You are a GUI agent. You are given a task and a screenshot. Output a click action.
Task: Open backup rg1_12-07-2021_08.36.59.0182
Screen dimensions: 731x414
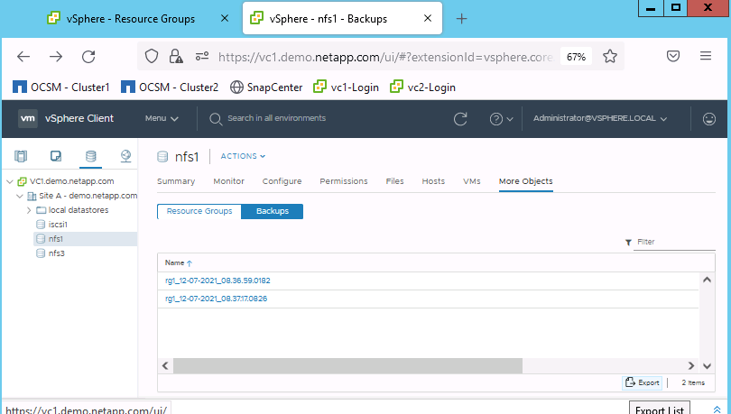point(217,281)
